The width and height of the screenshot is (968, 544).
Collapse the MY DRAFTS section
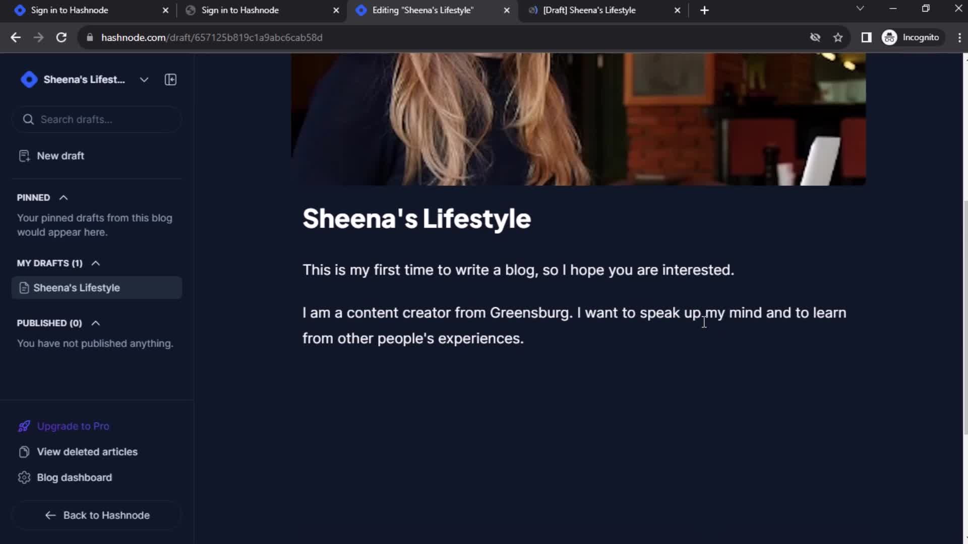pos(95,262)
